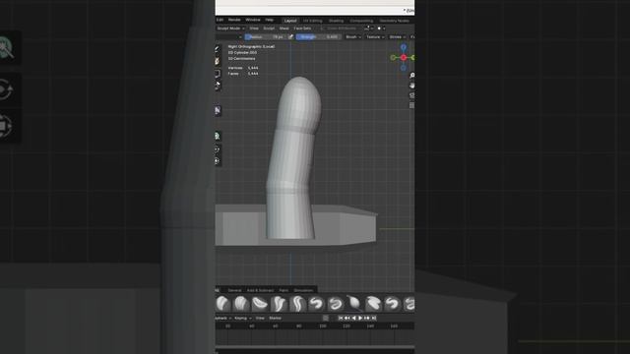Open the viewport View menu
The image size is (630, 354).
pyautogui.click(x=254, y=29)
